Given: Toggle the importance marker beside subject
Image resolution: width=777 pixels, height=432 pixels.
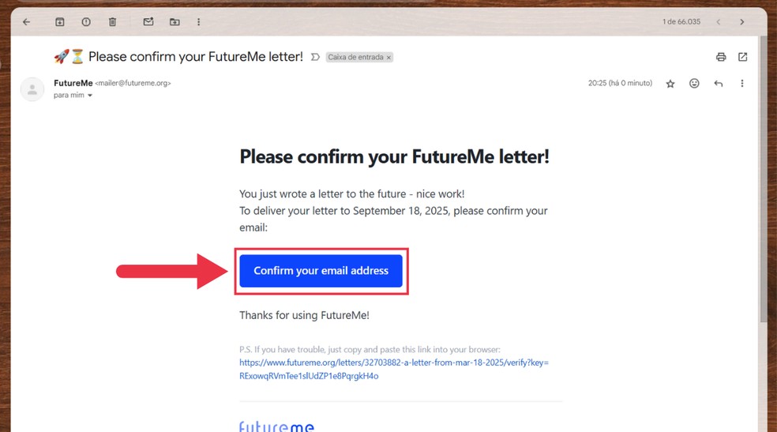Looking at the screenshot, I should point(315,57).
